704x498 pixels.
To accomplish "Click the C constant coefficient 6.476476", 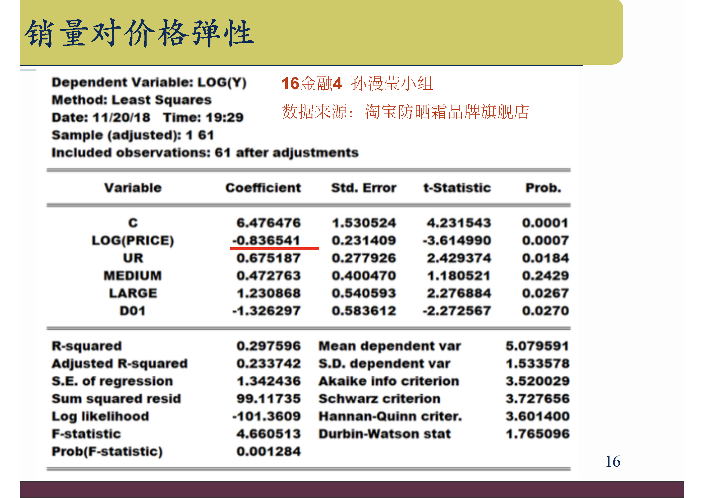I will click(x=268, y=223).
